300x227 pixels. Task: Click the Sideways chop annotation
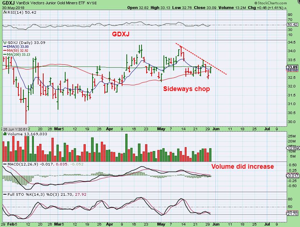tap(186, 89)
